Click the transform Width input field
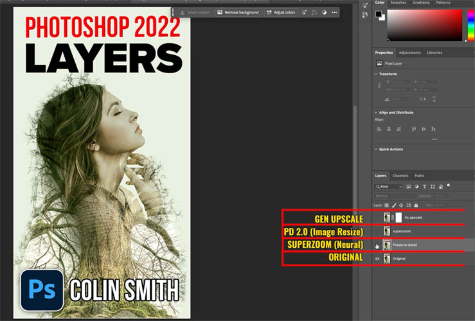The width and height of the screenshot is (475, 321). (401, 82)
